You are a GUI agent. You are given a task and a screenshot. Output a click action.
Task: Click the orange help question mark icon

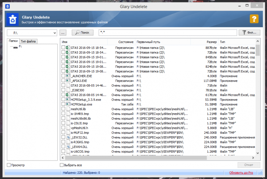point(254,19)
